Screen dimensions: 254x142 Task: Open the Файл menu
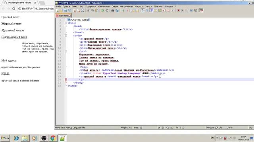pos(58,6)
